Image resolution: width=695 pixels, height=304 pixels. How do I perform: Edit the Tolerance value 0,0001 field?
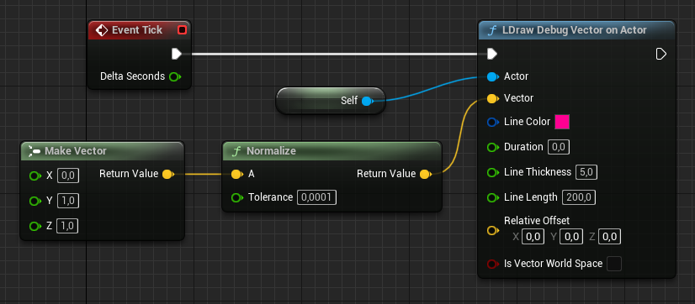(316, 197)
